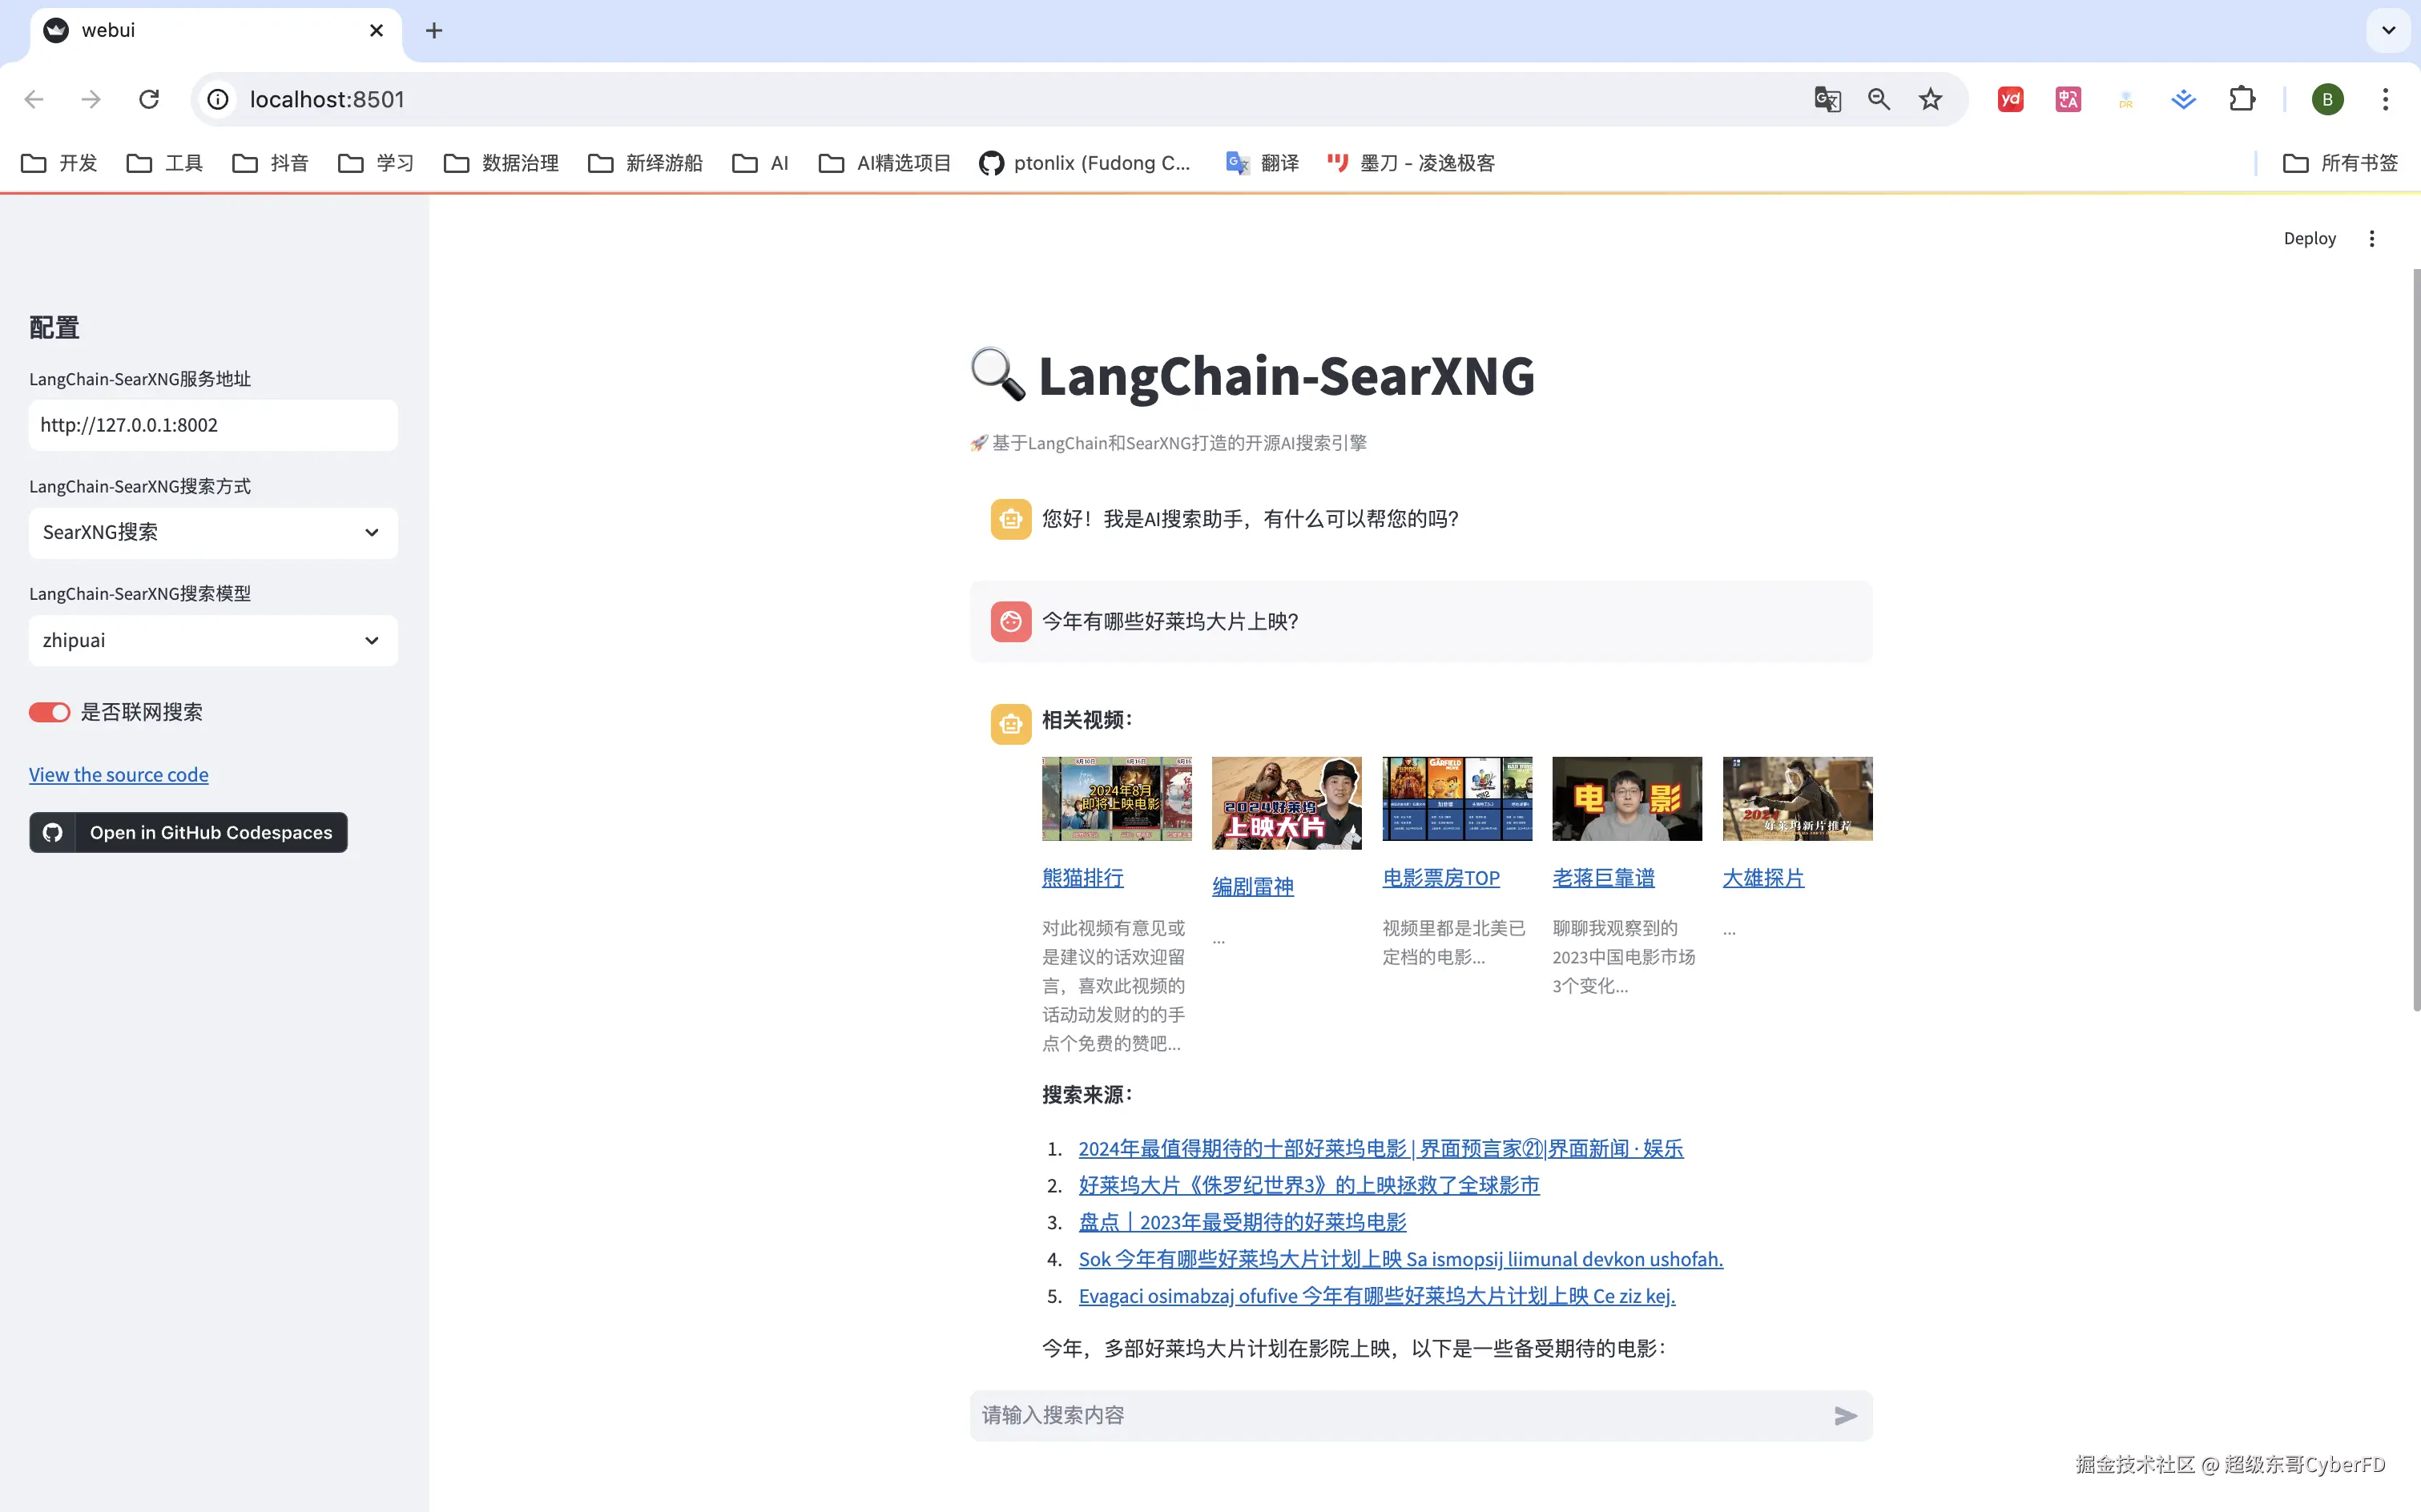Click the page's vertical scrollbar
Screen dimensions: 2421x1512
click(x=2415, y=640)
